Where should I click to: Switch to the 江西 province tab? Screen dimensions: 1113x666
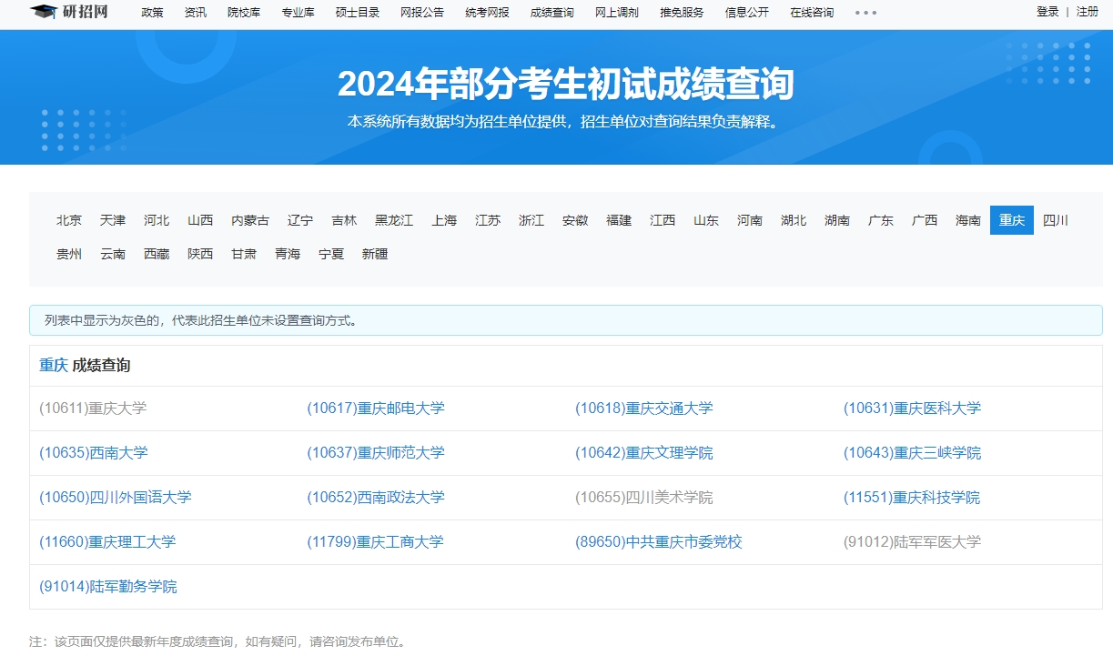click(663, 220)
